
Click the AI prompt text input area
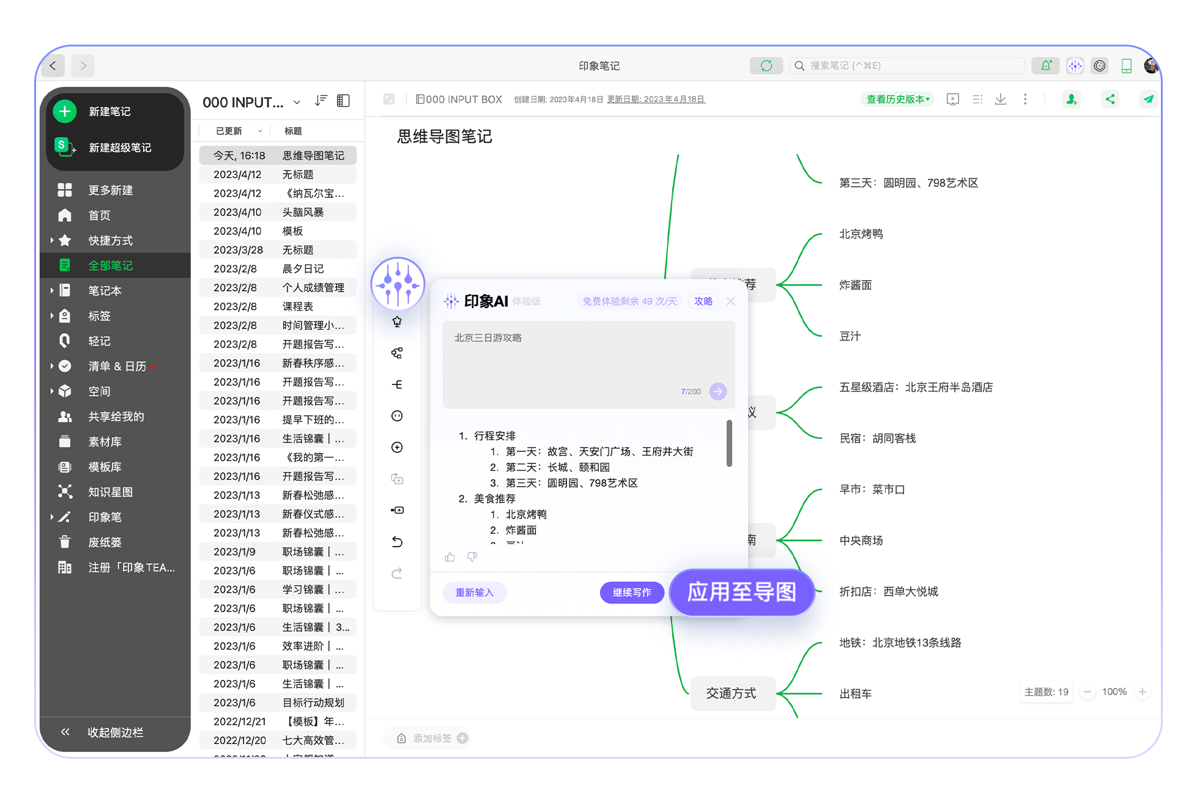[x=589, y=364]
